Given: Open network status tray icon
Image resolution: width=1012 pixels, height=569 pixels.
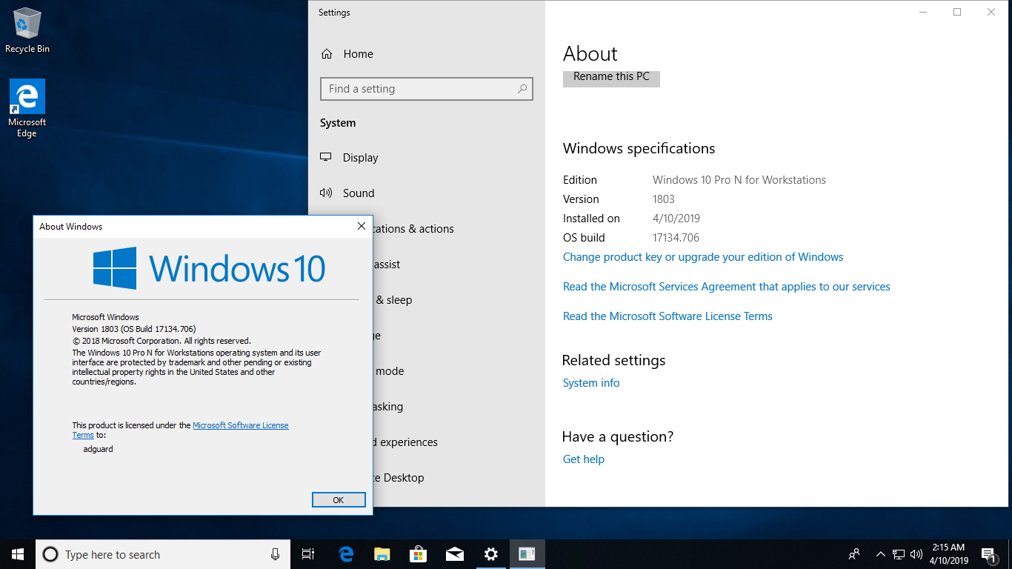Looking at the screenshot, I should coord(899,554).
